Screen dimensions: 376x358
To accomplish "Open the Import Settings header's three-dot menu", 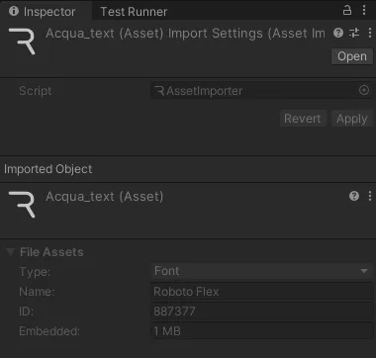I will [370, 33].
